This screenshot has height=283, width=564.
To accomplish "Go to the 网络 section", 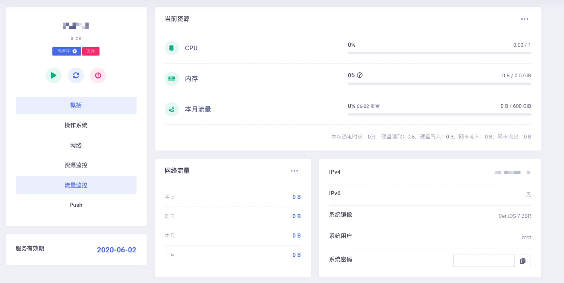I will click(76, 145).
